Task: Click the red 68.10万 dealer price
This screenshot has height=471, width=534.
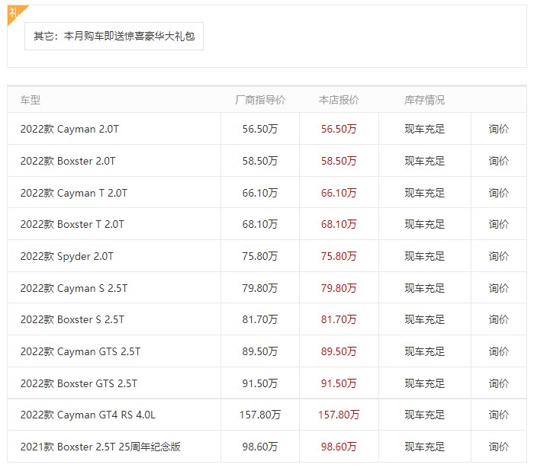Action: (339, 224)
